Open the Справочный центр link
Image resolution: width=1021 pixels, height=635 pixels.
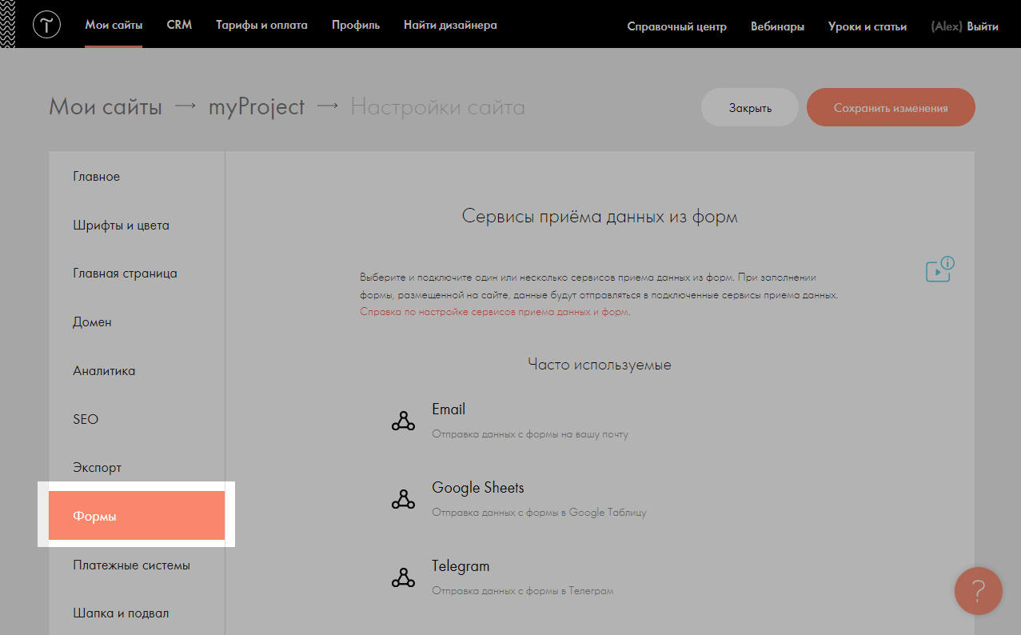676,26
